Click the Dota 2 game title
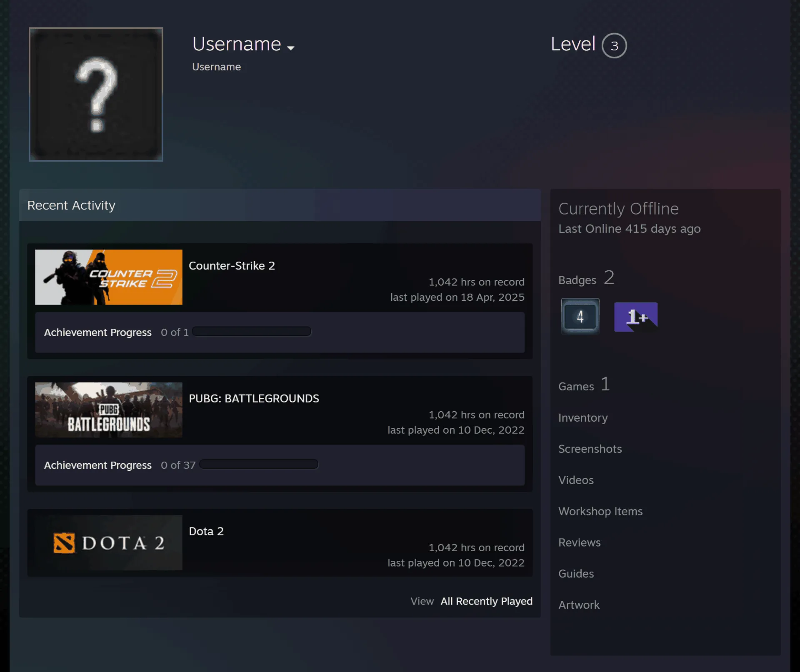 coord(206,531)
